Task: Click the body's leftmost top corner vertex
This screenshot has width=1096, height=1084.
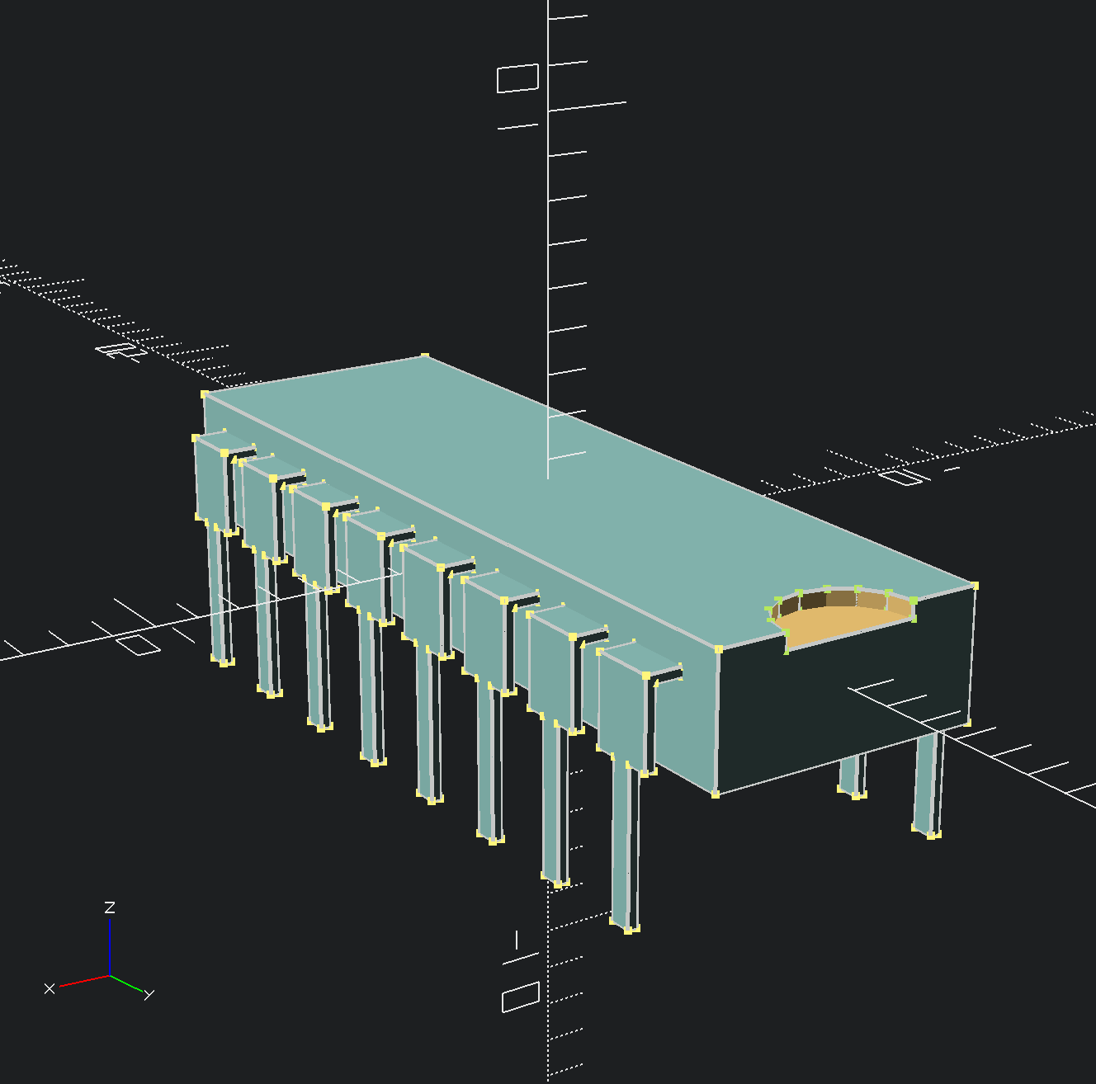Action: [205, 394]
